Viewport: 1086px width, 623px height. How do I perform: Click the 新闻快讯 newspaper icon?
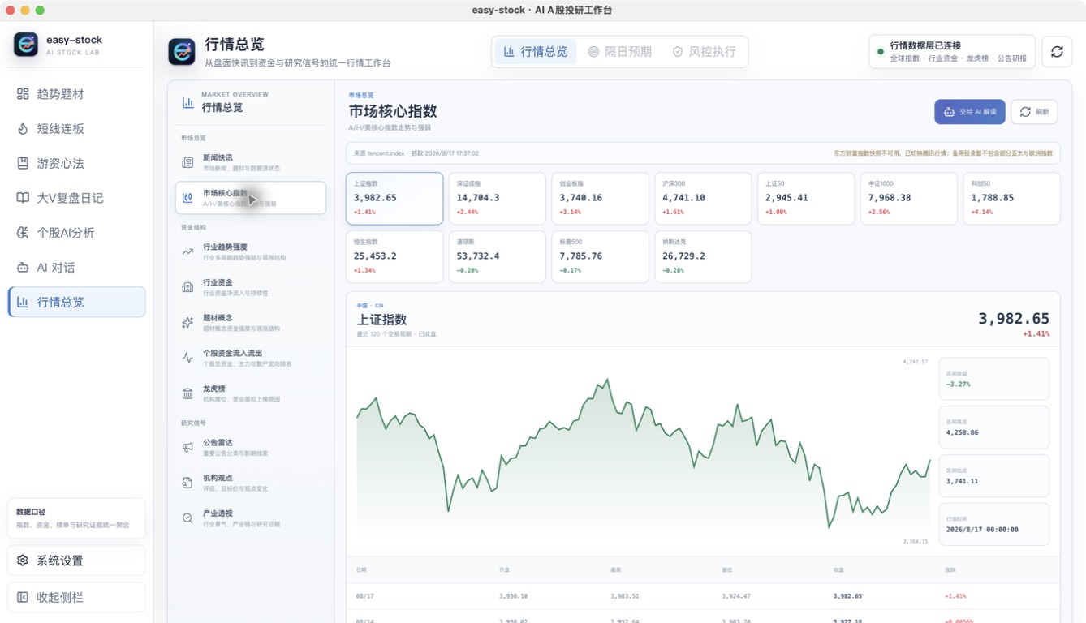click(187, 162)
